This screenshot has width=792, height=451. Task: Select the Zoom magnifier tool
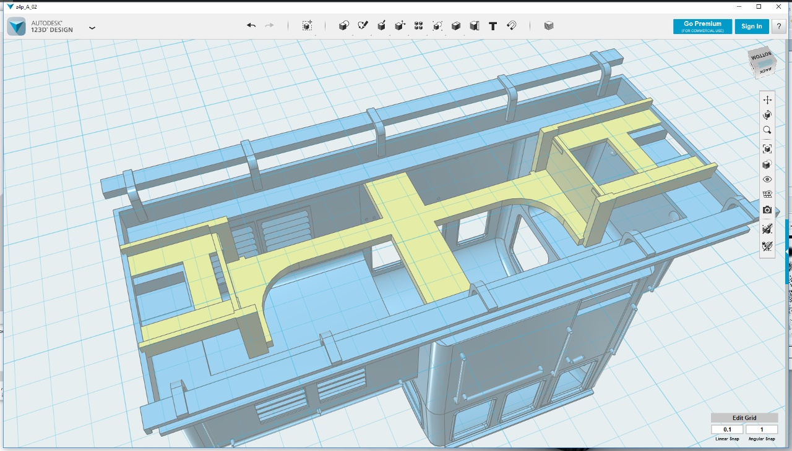(x=767, y=130)
